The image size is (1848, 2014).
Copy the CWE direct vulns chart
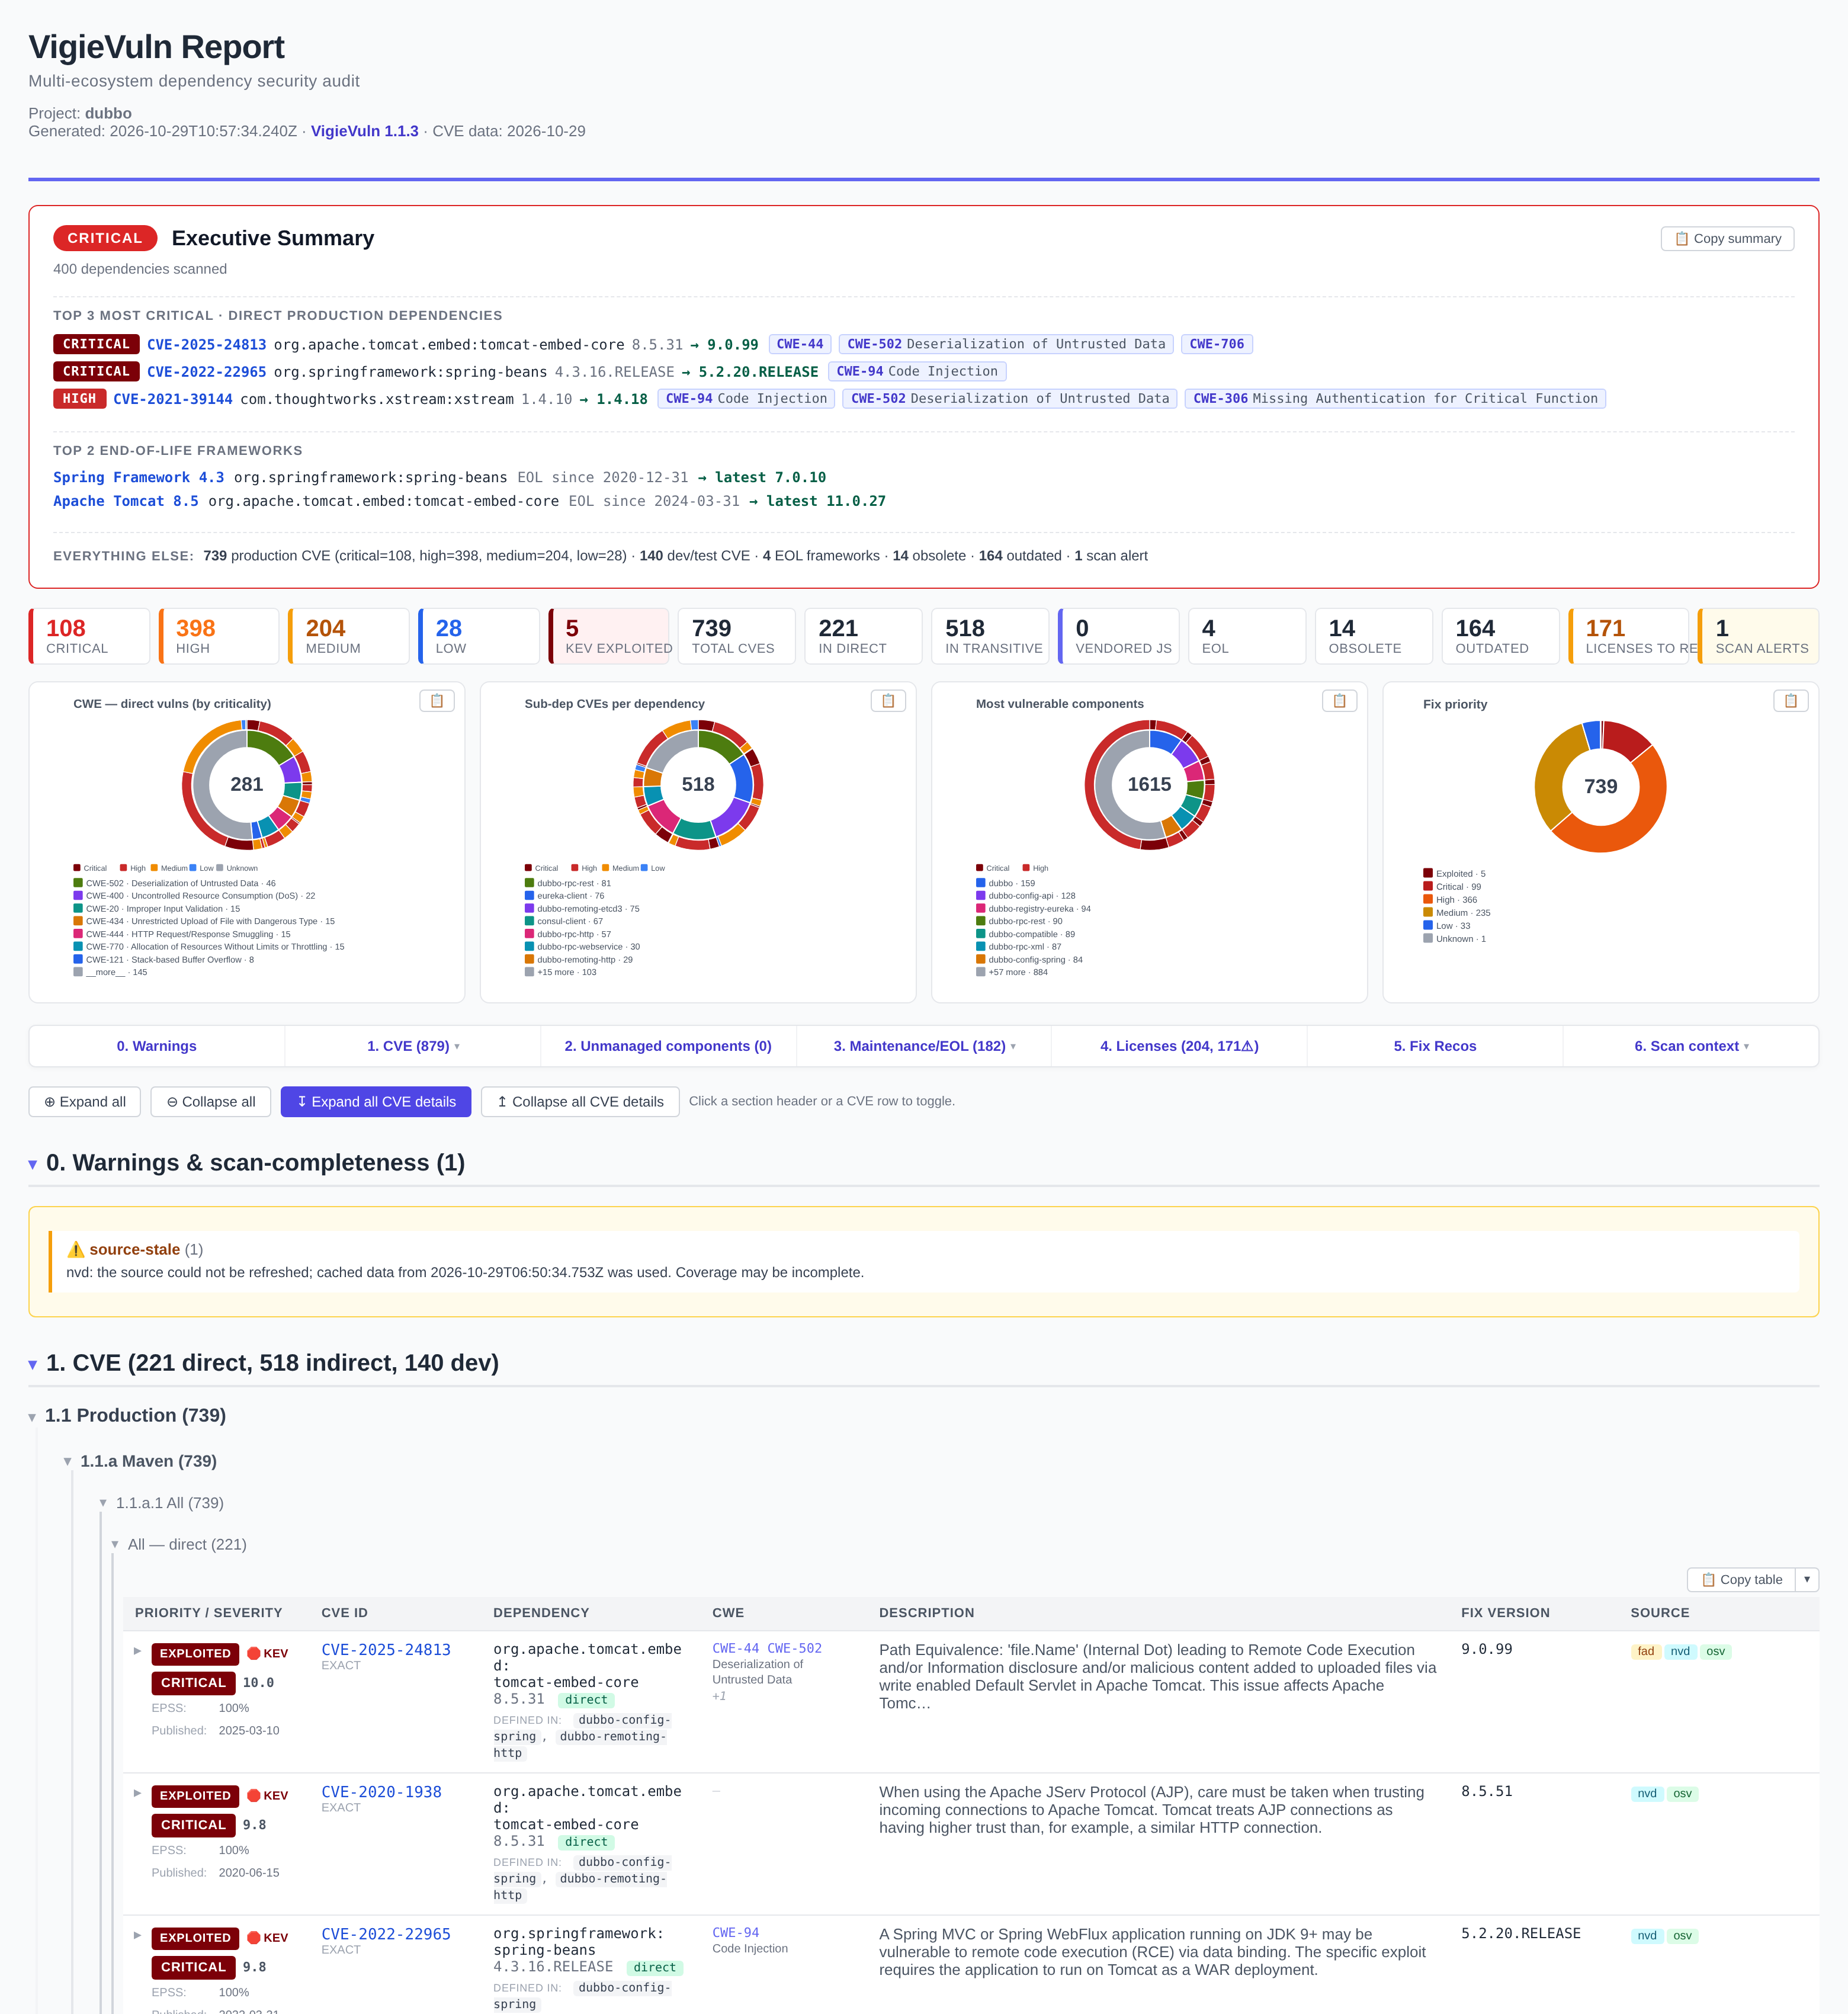(437, 701)
